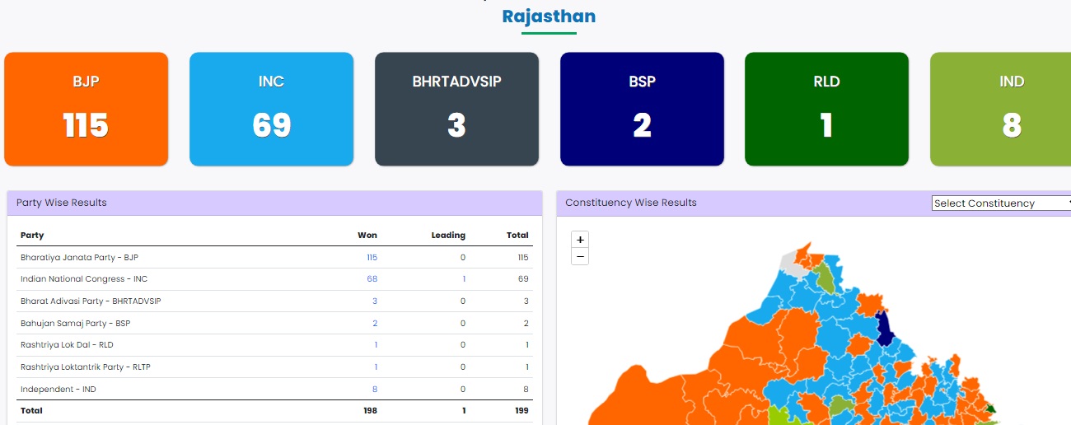Select the BHRTADVSIP 3 card
The height and width of the screenshot is (425, 1071).
456,110
